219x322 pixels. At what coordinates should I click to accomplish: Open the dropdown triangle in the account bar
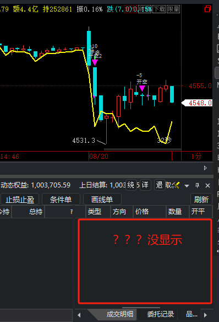pos(187,186)
